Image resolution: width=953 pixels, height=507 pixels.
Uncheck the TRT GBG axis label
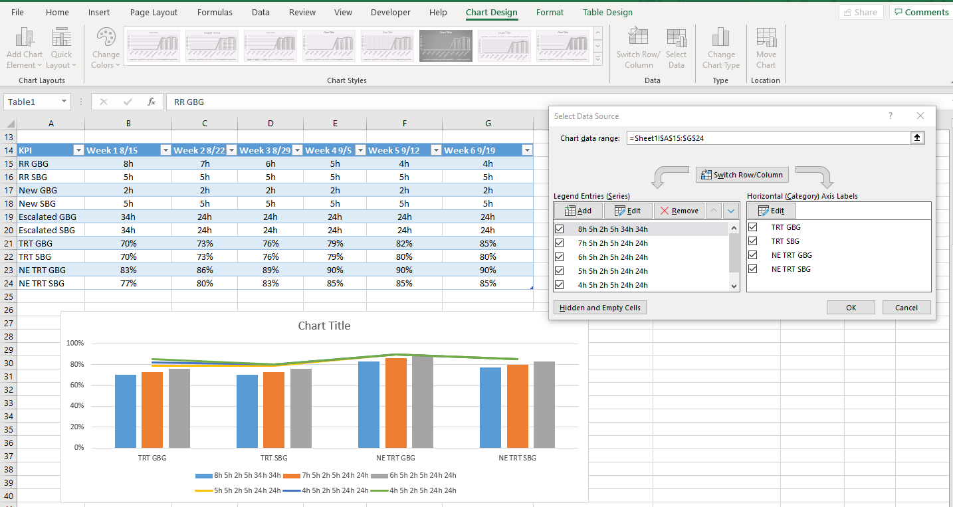(753, 227)
